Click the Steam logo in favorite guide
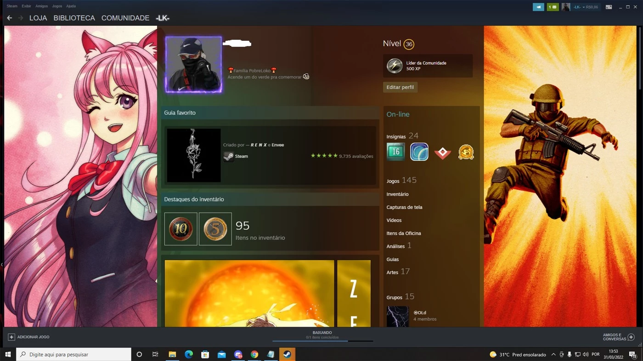643x361 pixels. [x=228, y=156]
